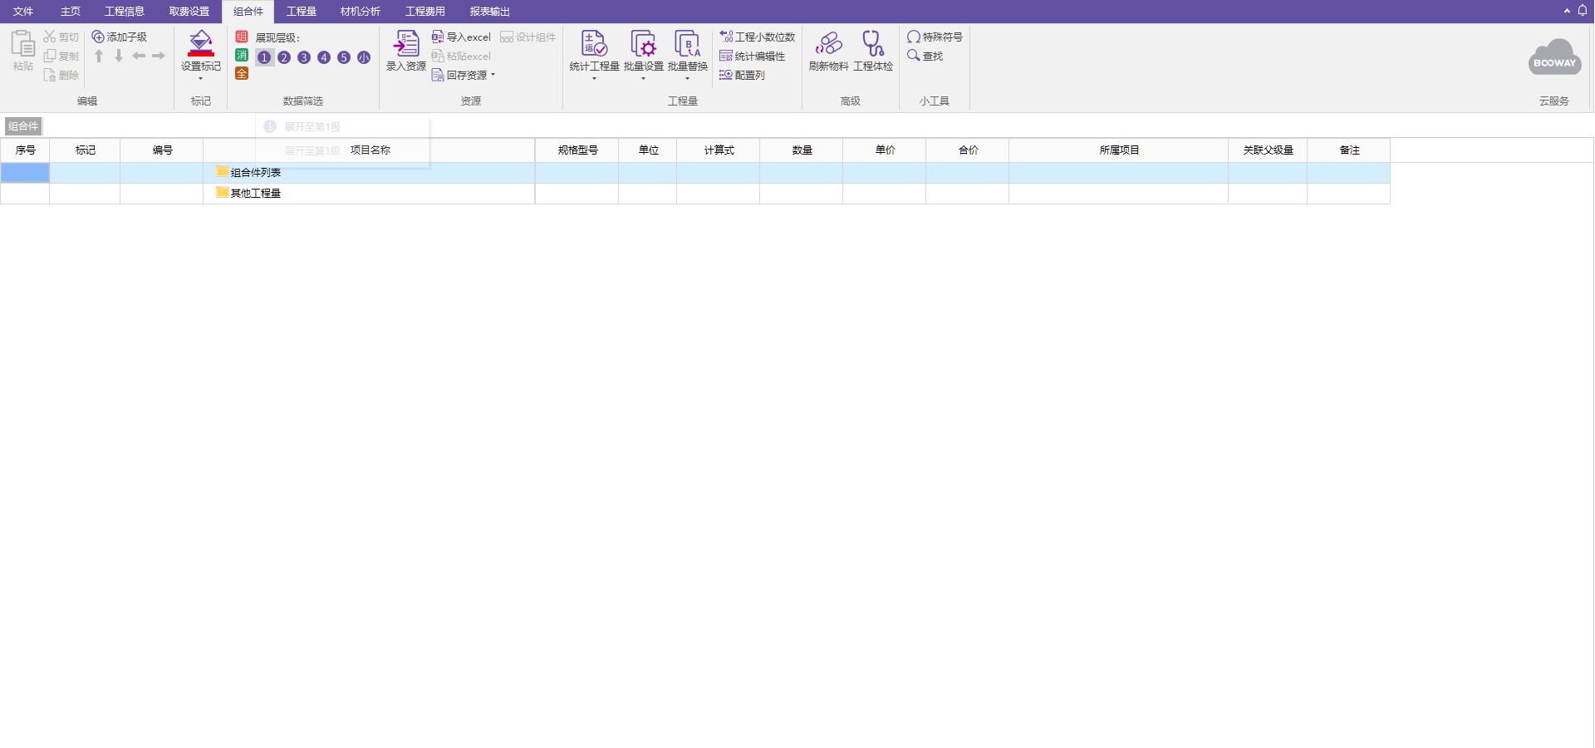Click the move down arrow icon
The image size is (1595, 748).
[x=119, y=56]
